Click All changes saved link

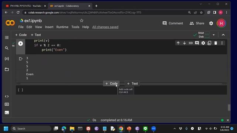(x=105, y=27)
